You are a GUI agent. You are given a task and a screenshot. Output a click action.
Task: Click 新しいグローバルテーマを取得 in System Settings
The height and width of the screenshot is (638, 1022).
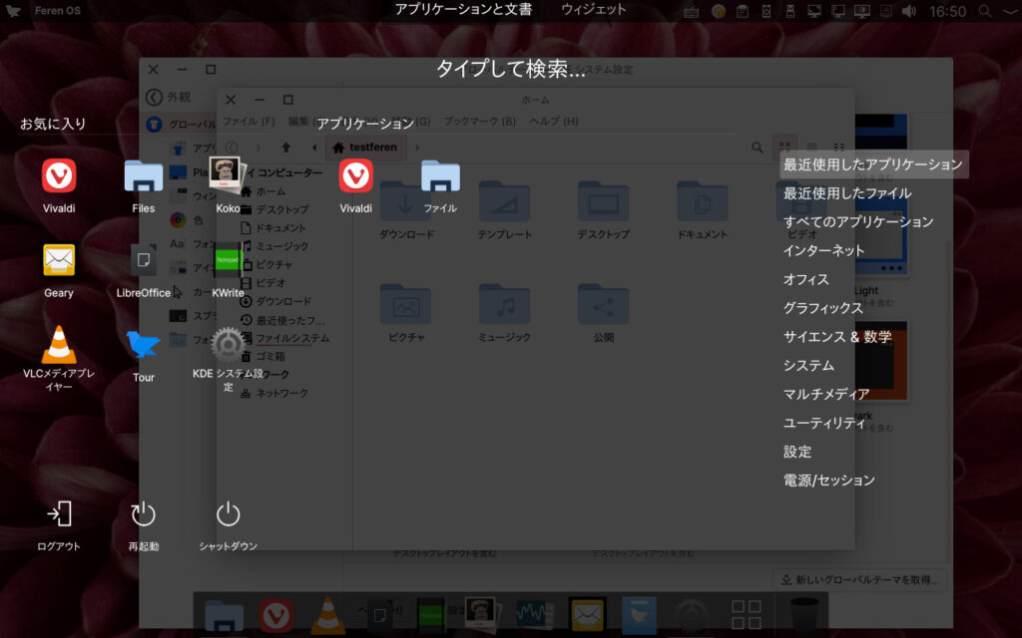coord(860,579)
